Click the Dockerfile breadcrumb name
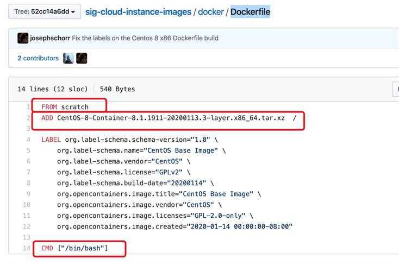The image size is (399, 265). [x=250, y=12]
